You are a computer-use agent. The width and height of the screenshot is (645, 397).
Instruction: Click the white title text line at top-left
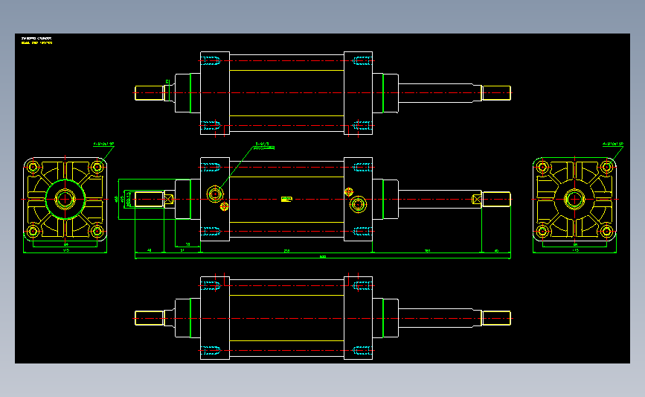(x=36, y=38)
